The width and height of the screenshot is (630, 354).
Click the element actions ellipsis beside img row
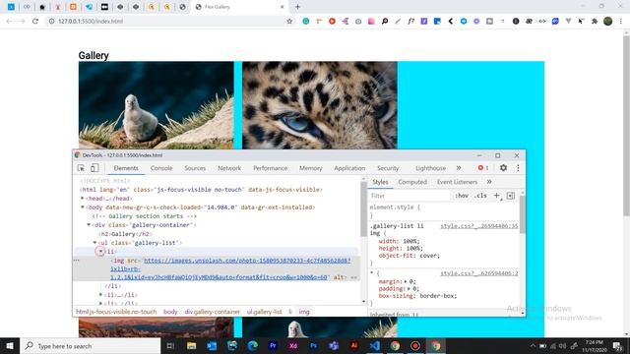(x=77, y=260)
